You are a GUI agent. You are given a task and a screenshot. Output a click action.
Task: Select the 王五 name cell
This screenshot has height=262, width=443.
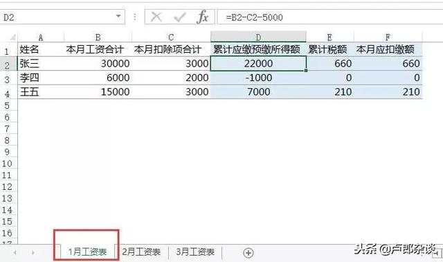[x=41, y=92]
